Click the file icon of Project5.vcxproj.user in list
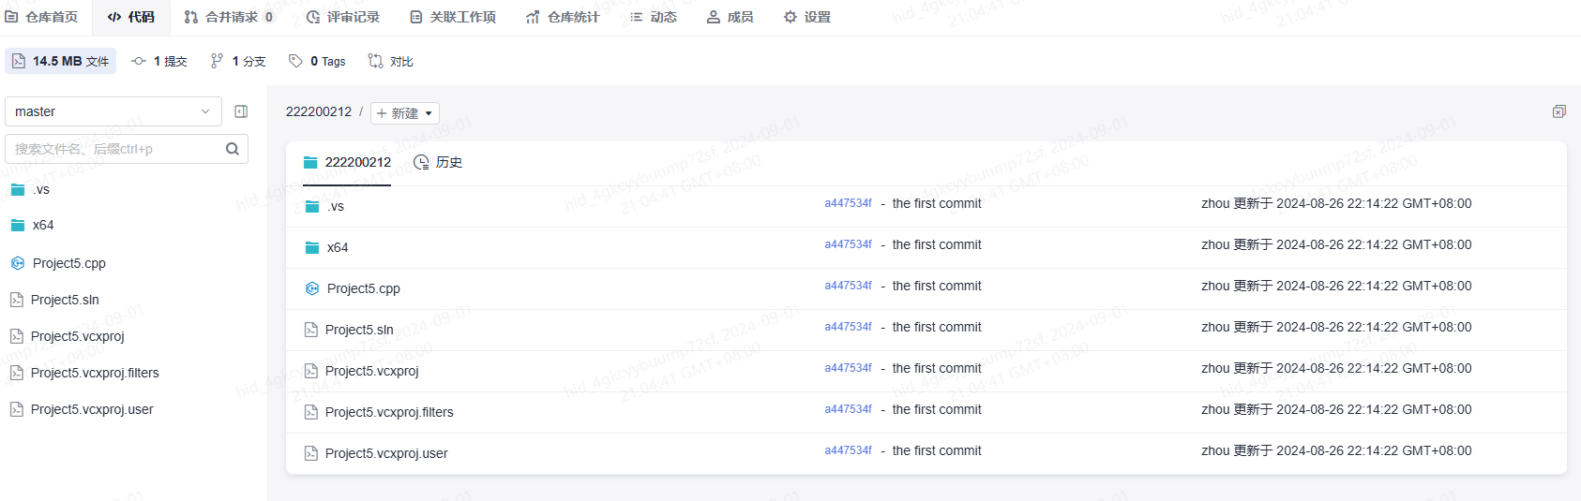 point(311,453)
